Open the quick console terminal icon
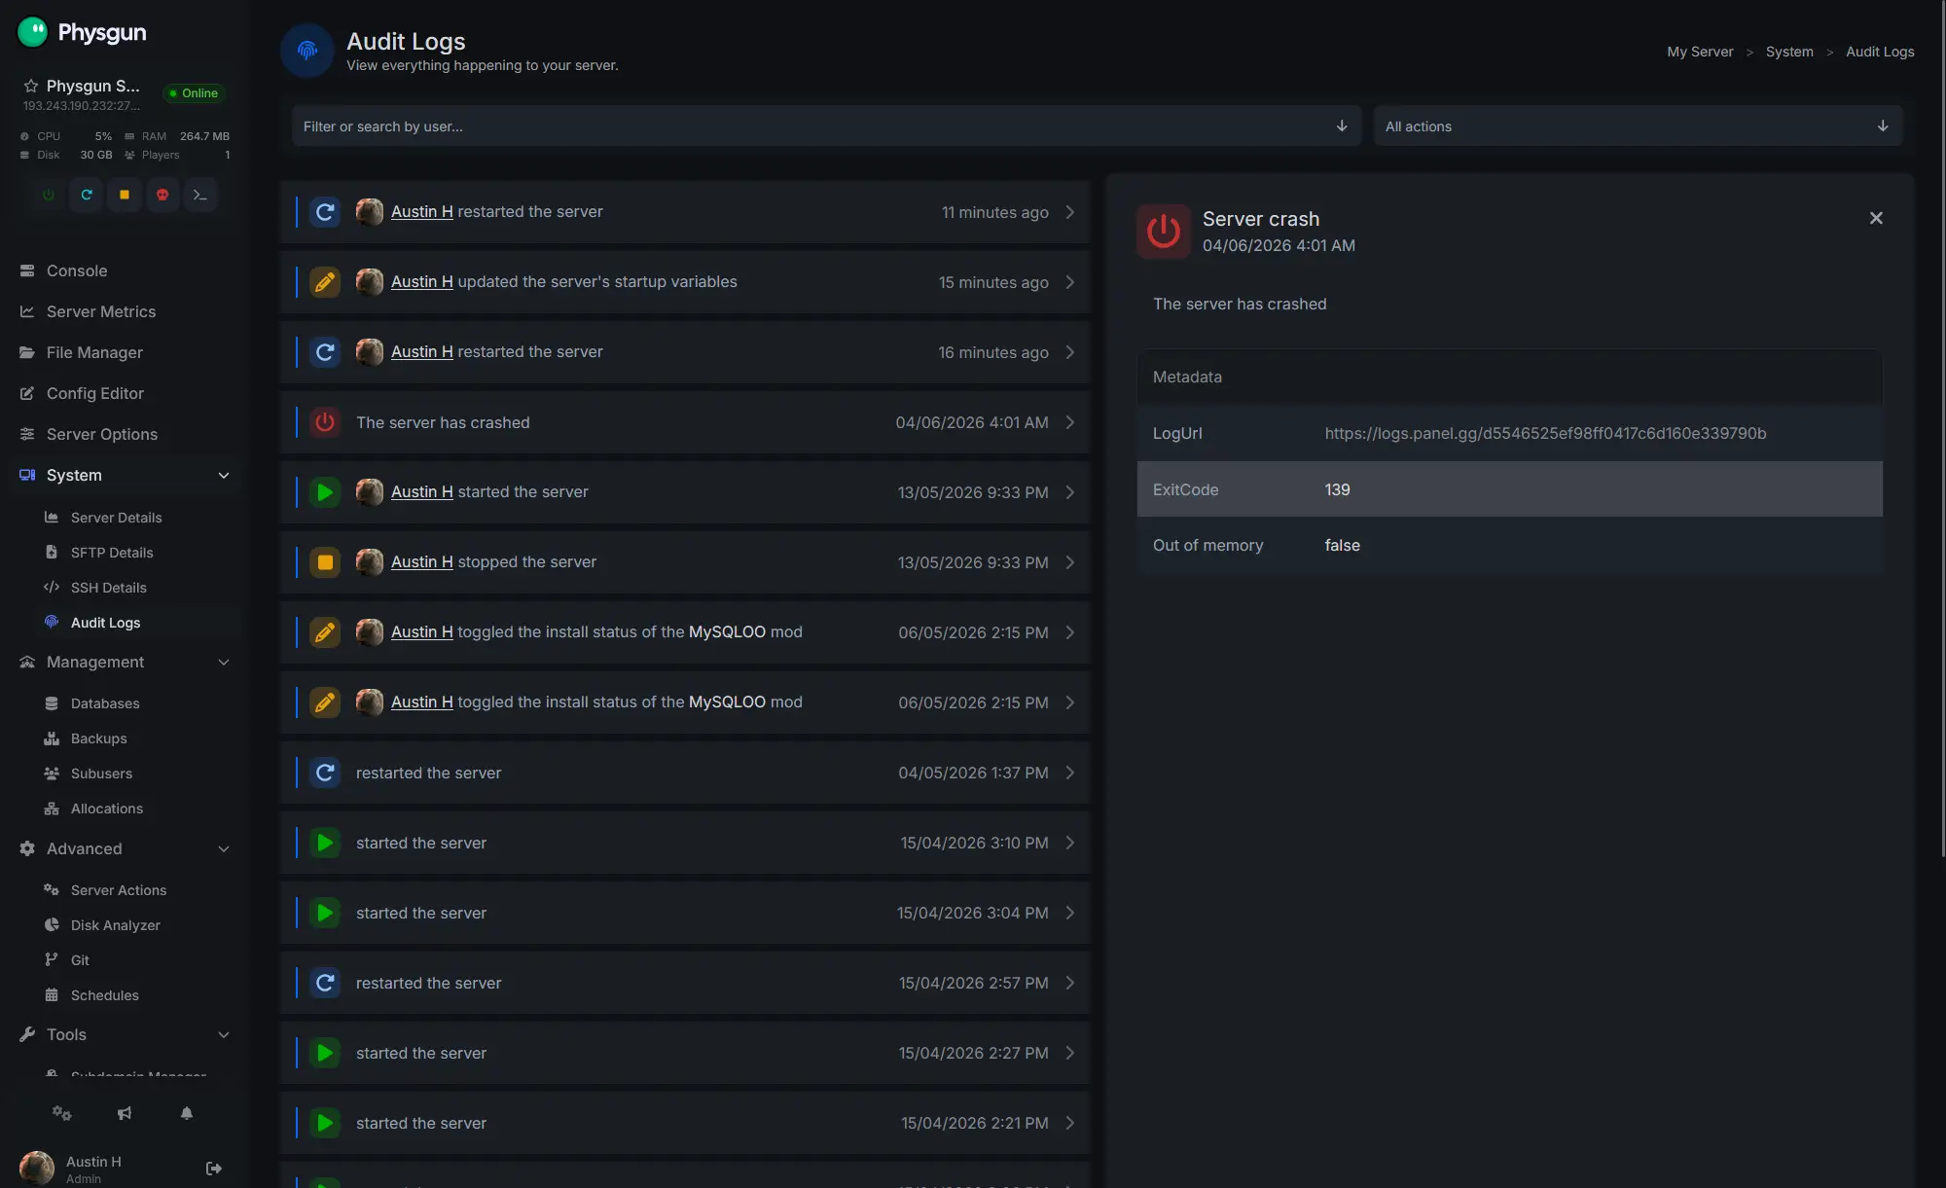1946x1188 pixels. pos(200,195)
